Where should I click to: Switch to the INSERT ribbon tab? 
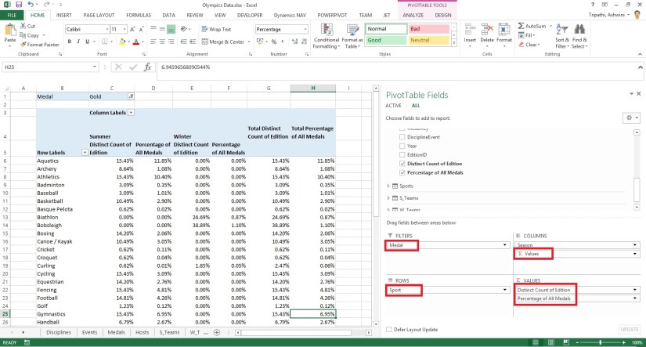64,15
